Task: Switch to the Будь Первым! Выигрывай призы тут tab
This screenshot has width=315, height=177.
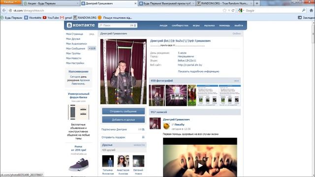Action: 167,3
